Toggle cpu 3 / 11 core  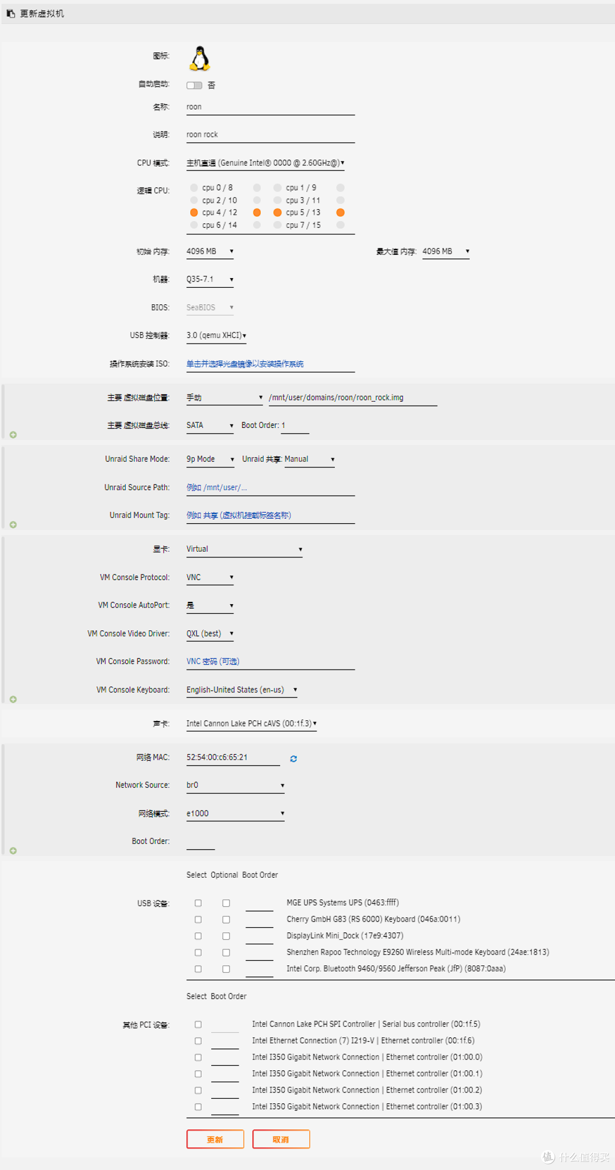tap(277, 200)
